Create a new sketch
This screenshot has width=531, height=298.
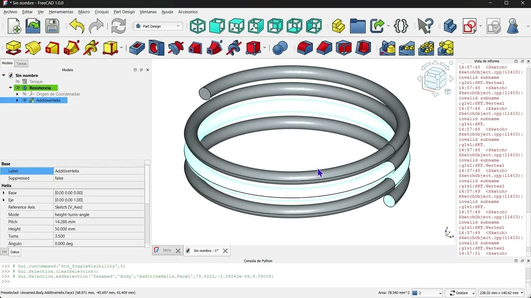470,26
